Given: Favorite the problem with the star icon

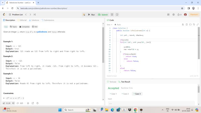Looking at the screenshot, I should [x=28, y=103].
